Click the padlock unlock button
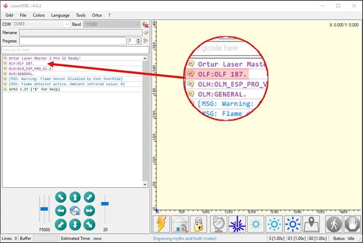Image resolution: width=363 pixels, height=243 pixels. coord(199,224)
